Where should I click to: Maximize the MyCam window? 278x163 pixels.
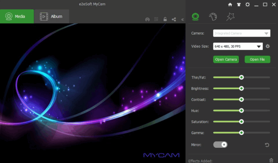point(265,5)
